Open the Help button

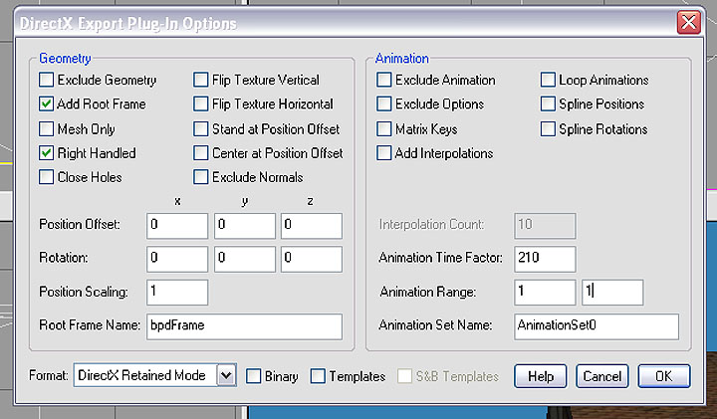(x=541, y=376)
